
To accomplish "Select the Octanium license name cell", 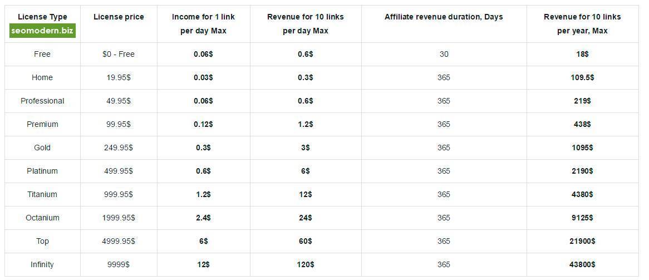I will 42,218.
